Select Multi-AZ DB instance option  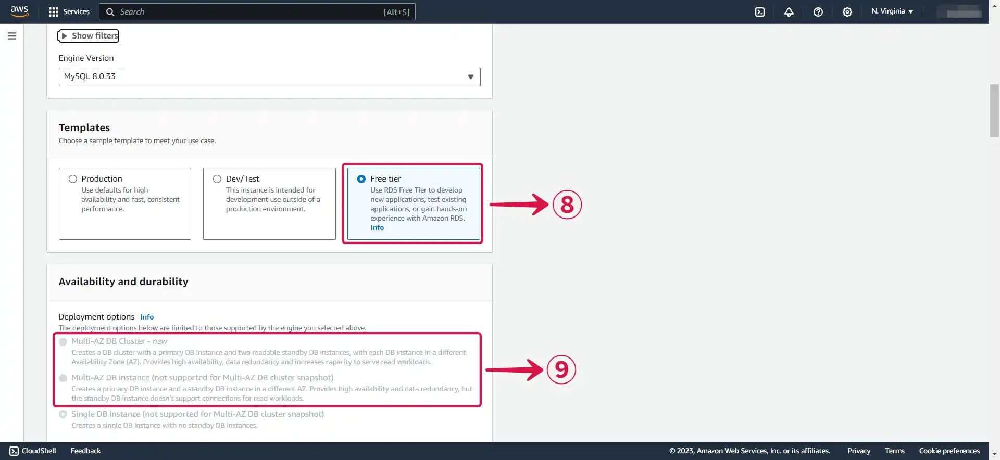(x=63, y=378)
